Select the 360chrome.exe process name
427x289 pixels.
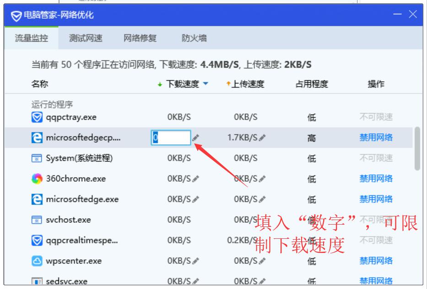76,179
